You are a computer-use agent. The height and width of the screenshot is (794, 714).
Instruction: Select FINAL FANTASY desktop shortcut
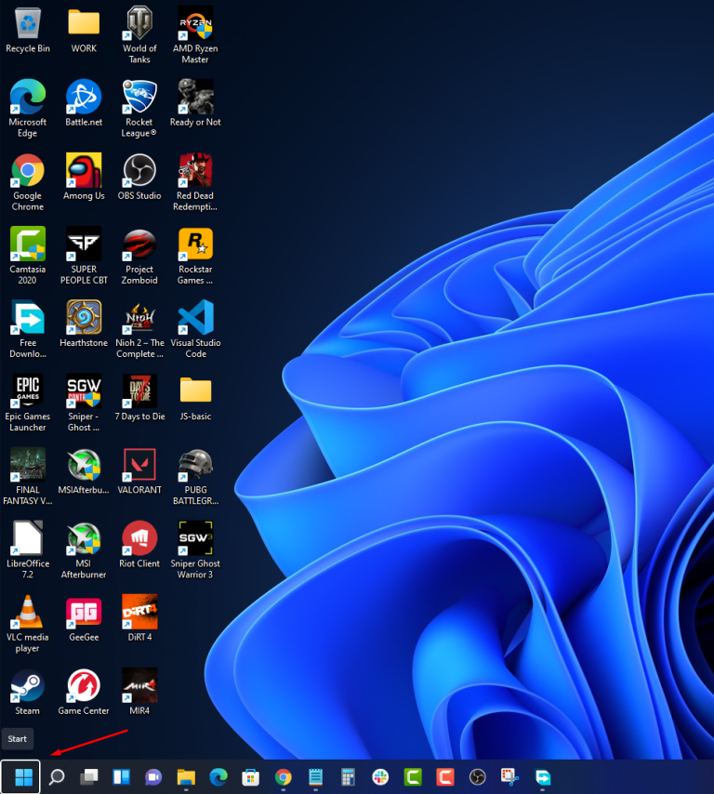(x=28, y=476)
